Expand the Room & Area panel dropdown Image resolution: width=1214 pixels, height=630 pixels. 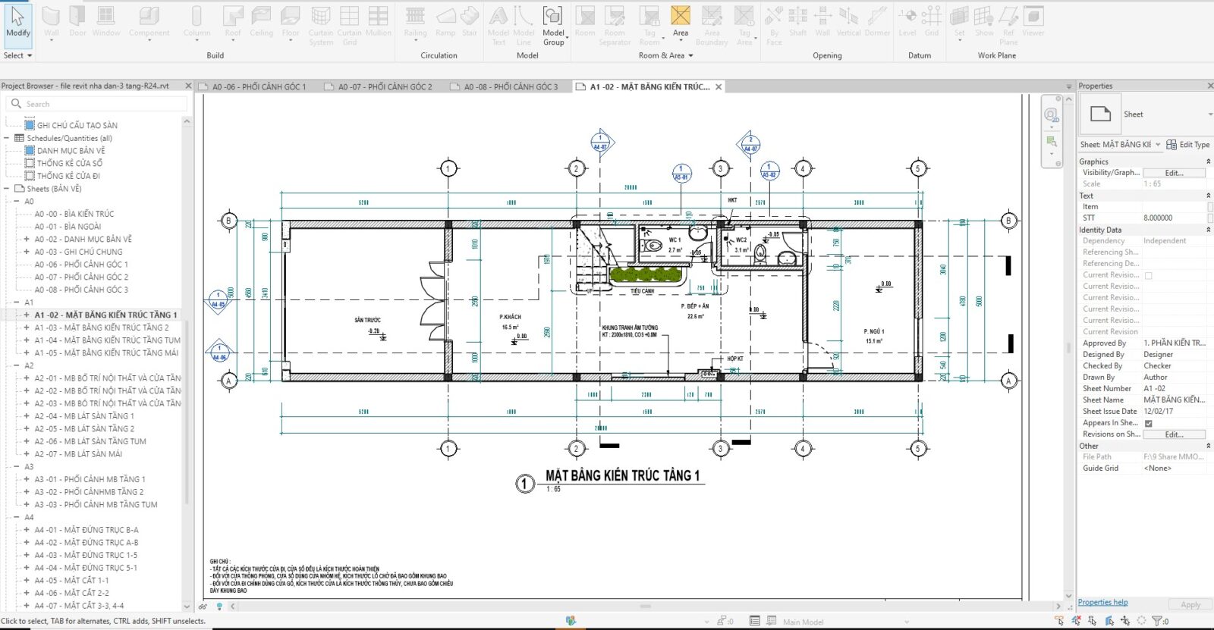tap(666, 55)
